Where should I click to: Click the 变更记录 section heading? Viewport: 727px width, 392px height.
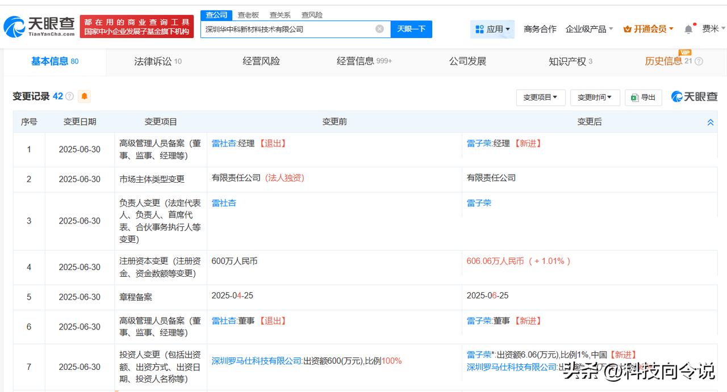pyautogui.click(x=31, y=96)
